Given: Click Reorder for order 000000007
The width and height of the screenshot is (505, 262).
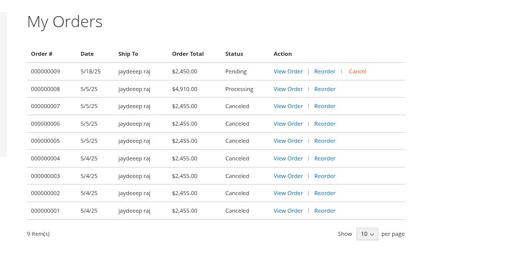Looking at the screenshot, I should [324, 106].
